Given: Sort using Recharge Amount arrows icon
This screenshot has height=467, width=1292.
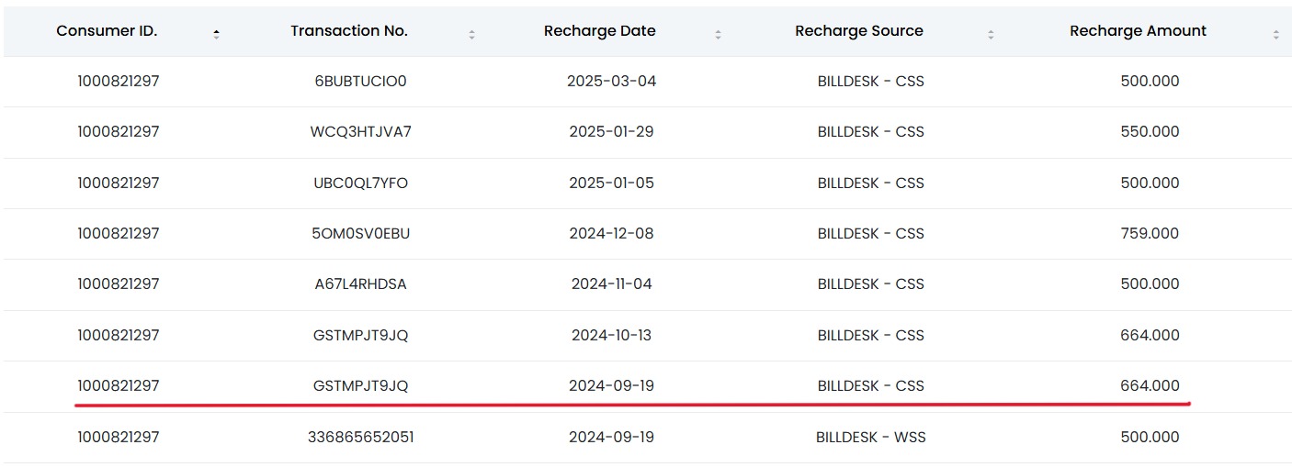Looking at the screenshot, I should [1276, 34].
